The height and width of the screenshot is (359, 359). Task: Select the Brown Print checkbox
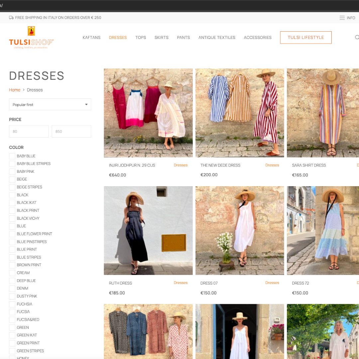12,265
